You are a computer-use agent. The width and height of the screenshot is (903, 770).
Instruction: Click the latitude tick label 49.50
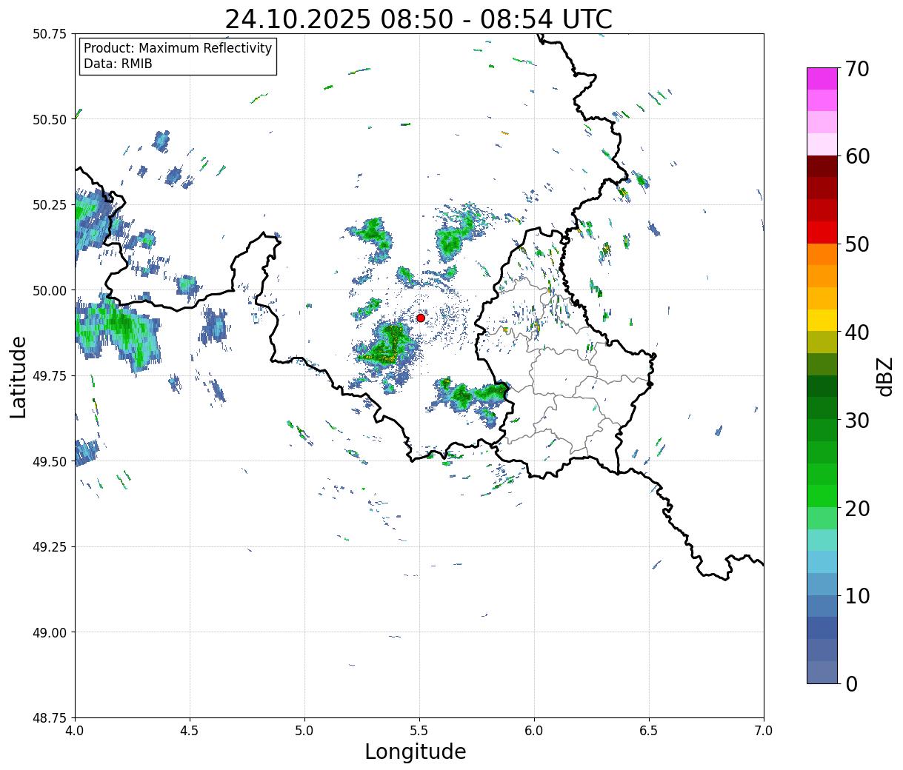pos(50,461)
